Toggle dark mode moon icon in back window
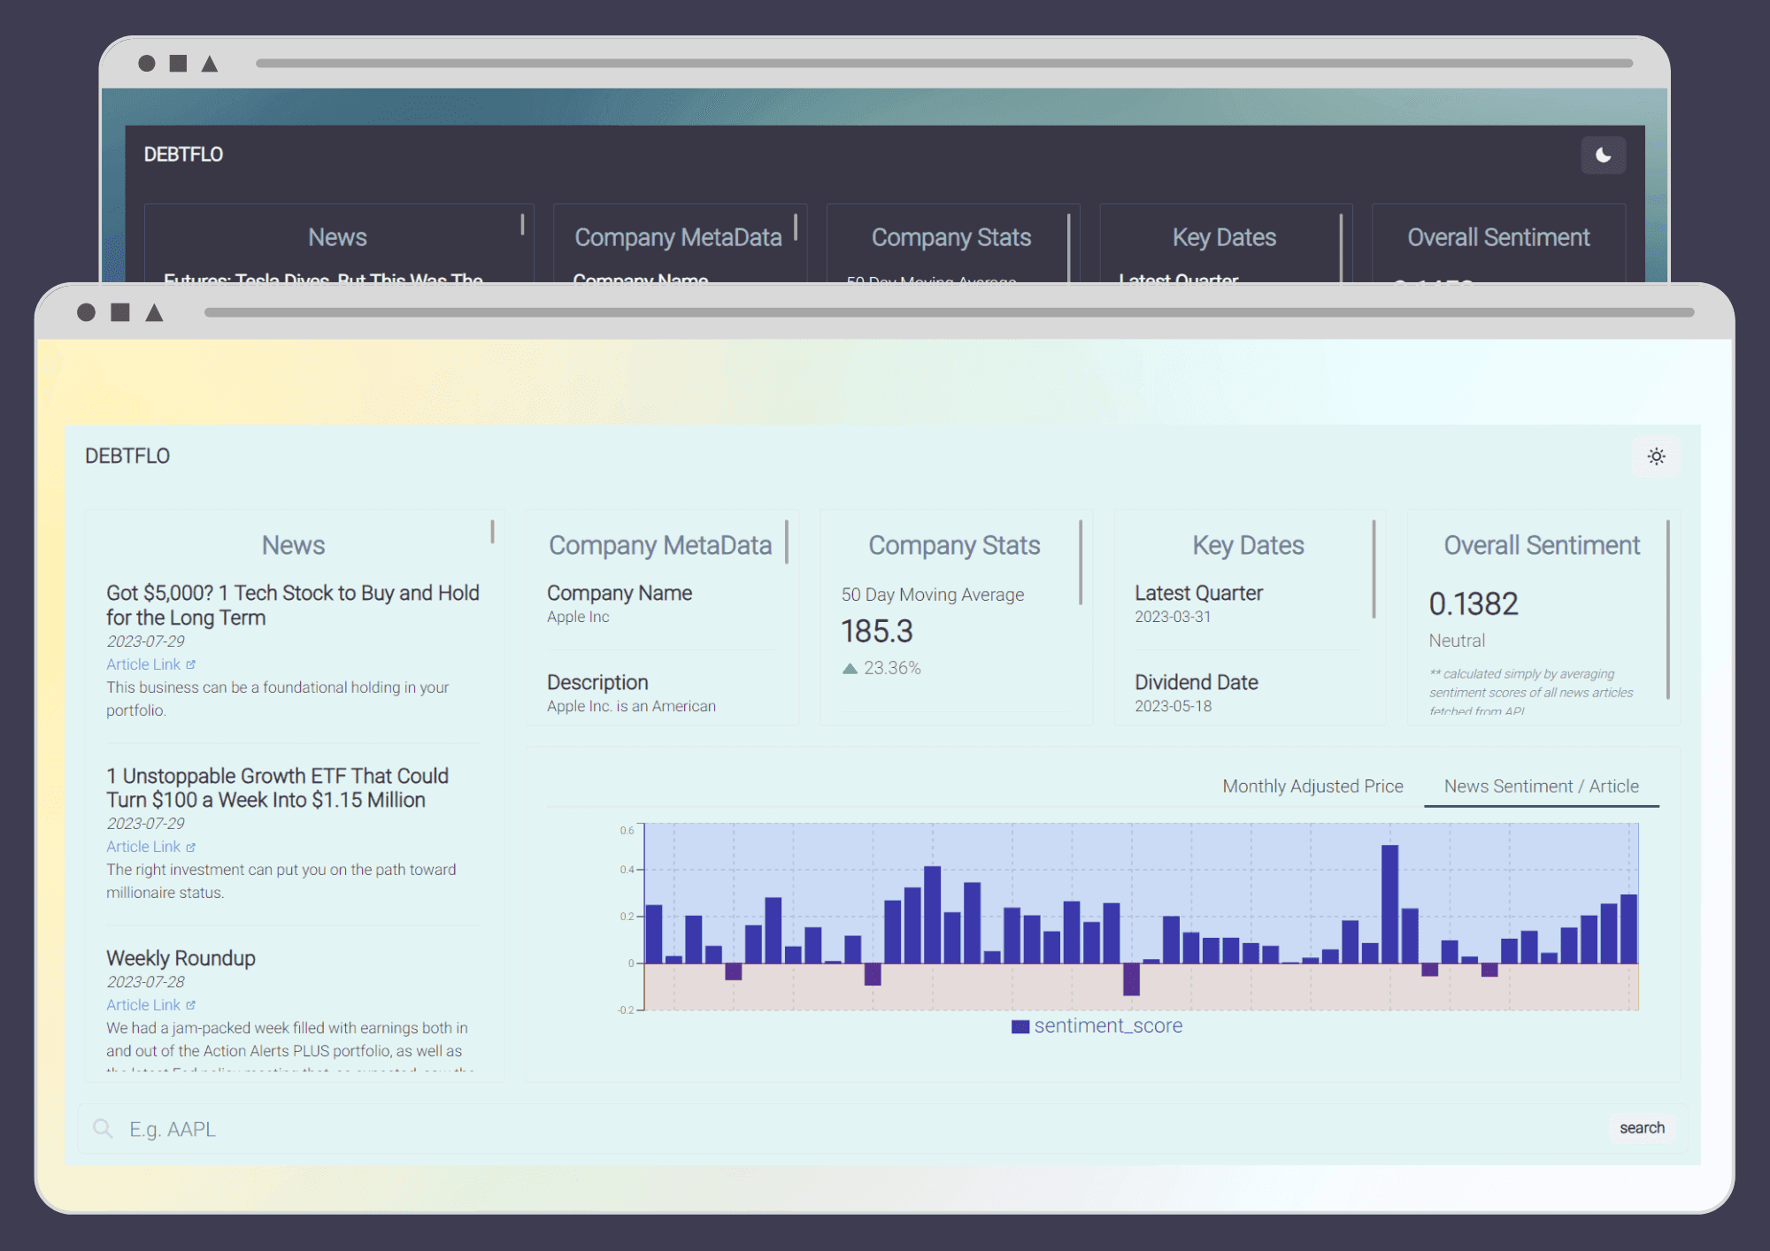Image resolution: width=1770 pixels, height=1251 pixels. 1603,156
